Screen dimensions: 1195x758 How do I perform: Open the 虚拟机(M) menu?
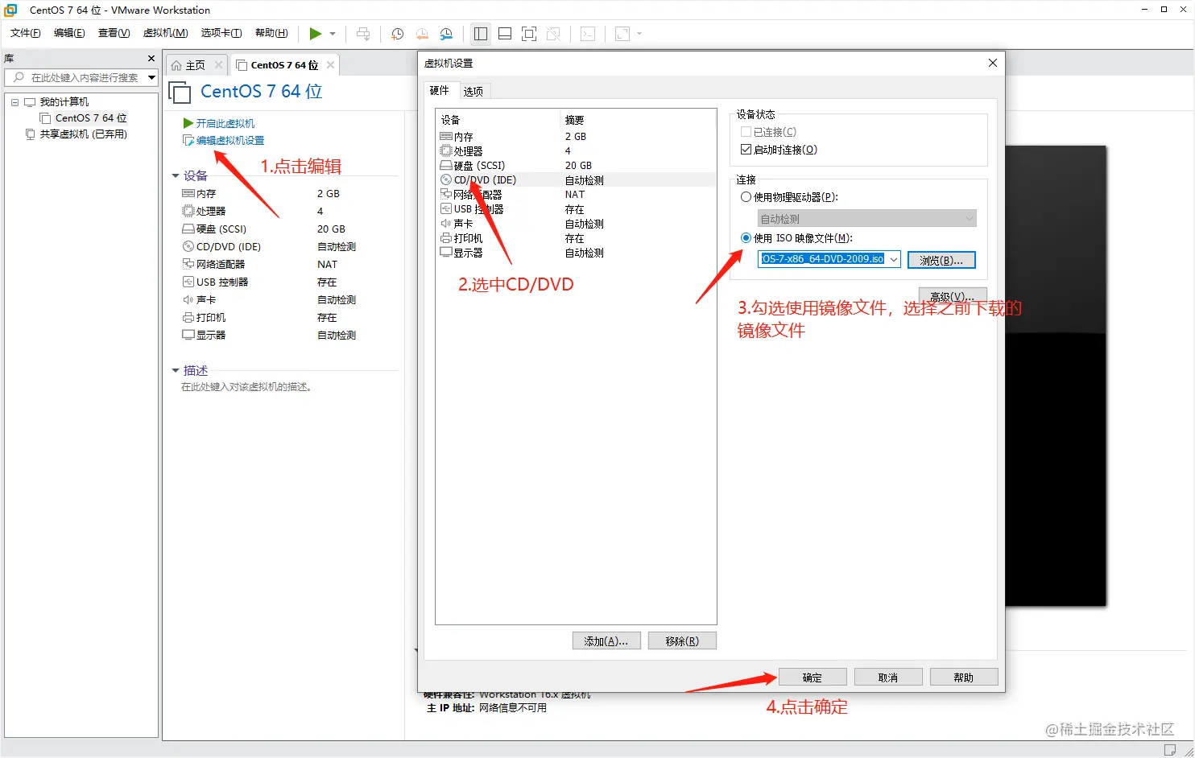165,33
